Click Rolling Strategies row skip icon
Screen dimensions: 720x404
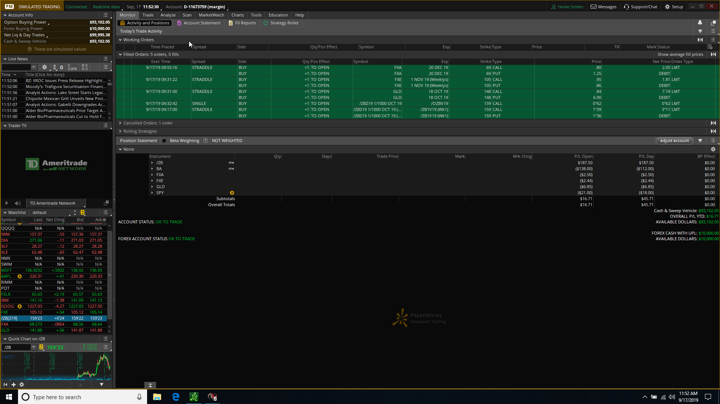[x=713, y=131]
